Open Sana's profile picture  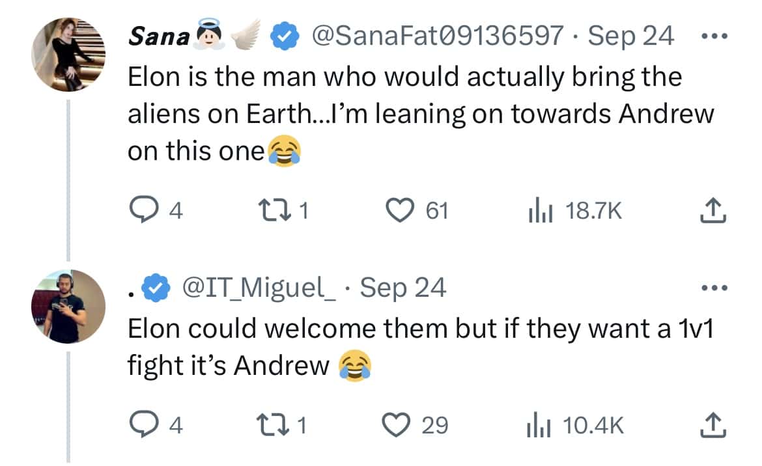pyautogui.click(x=68, y=55)
